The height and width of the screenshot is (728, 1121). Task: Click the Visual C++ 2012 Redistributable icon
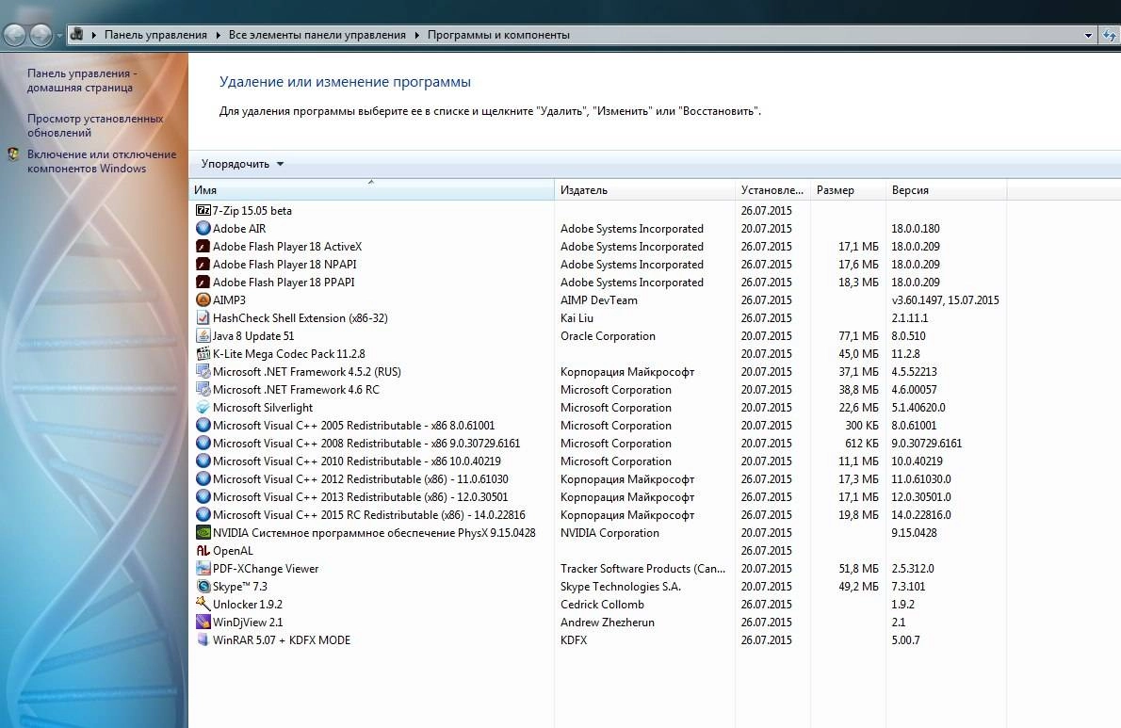point(203,477)
